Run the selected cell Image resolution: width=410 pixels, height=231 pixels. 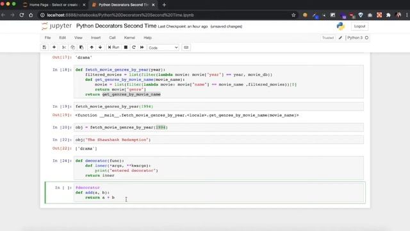click(113, 47)
